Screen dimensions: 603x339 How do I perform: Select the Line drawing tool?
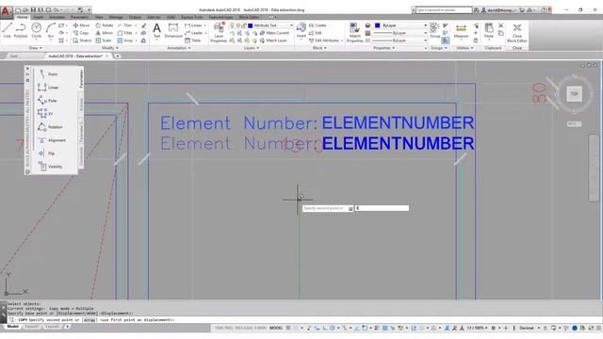[x=8, y=30]
